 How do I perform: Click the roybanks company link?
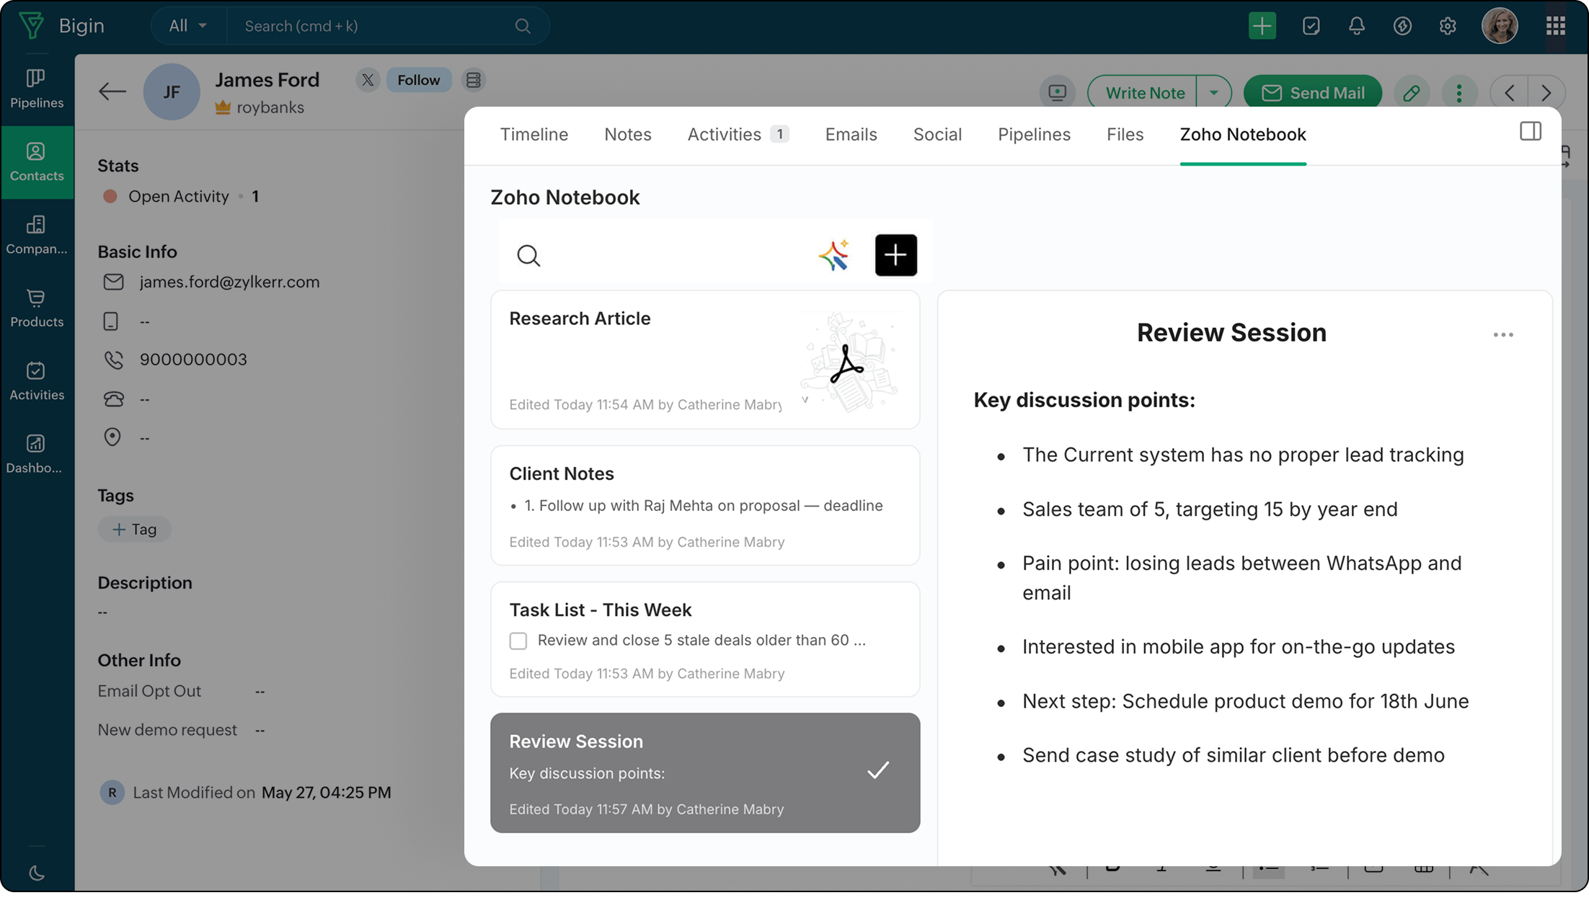pos(270,107)
